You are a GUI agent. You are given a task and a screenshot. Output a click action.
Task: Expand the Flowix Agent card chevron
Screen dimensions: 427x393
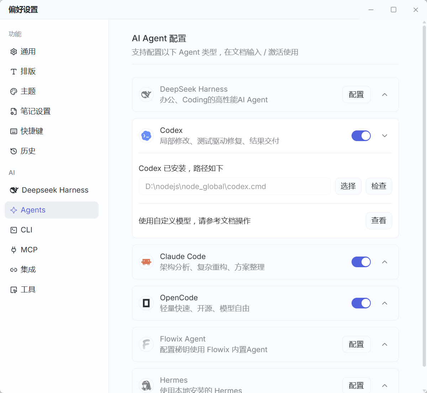click(385, 344)
